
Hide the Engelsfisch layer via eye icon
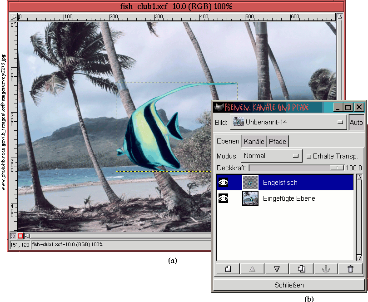coord(224,183)
